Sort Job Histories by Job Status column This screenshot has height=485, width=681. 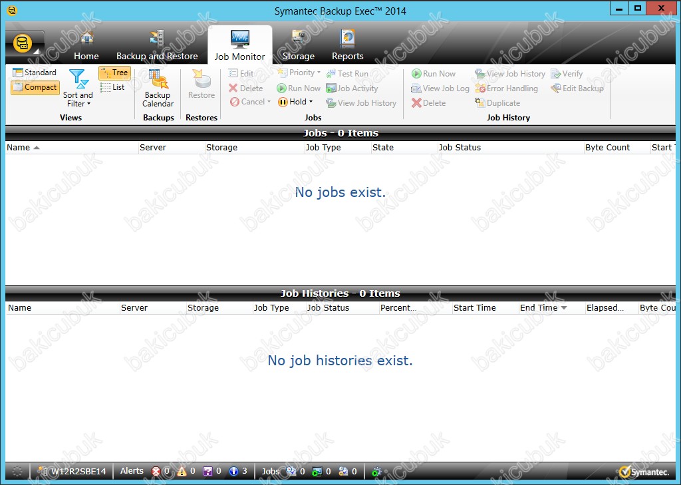tap(342, 307)
